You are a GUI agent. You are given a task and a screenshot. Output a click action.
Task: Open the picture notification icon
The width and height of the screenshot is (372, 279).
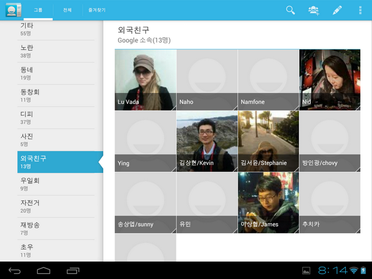click(x=306, y=270)
